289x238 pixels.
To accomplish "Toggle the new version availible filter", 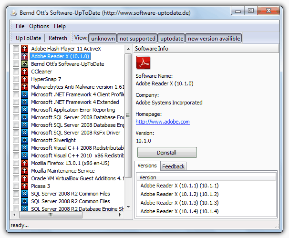I will (x=214, y=38).
